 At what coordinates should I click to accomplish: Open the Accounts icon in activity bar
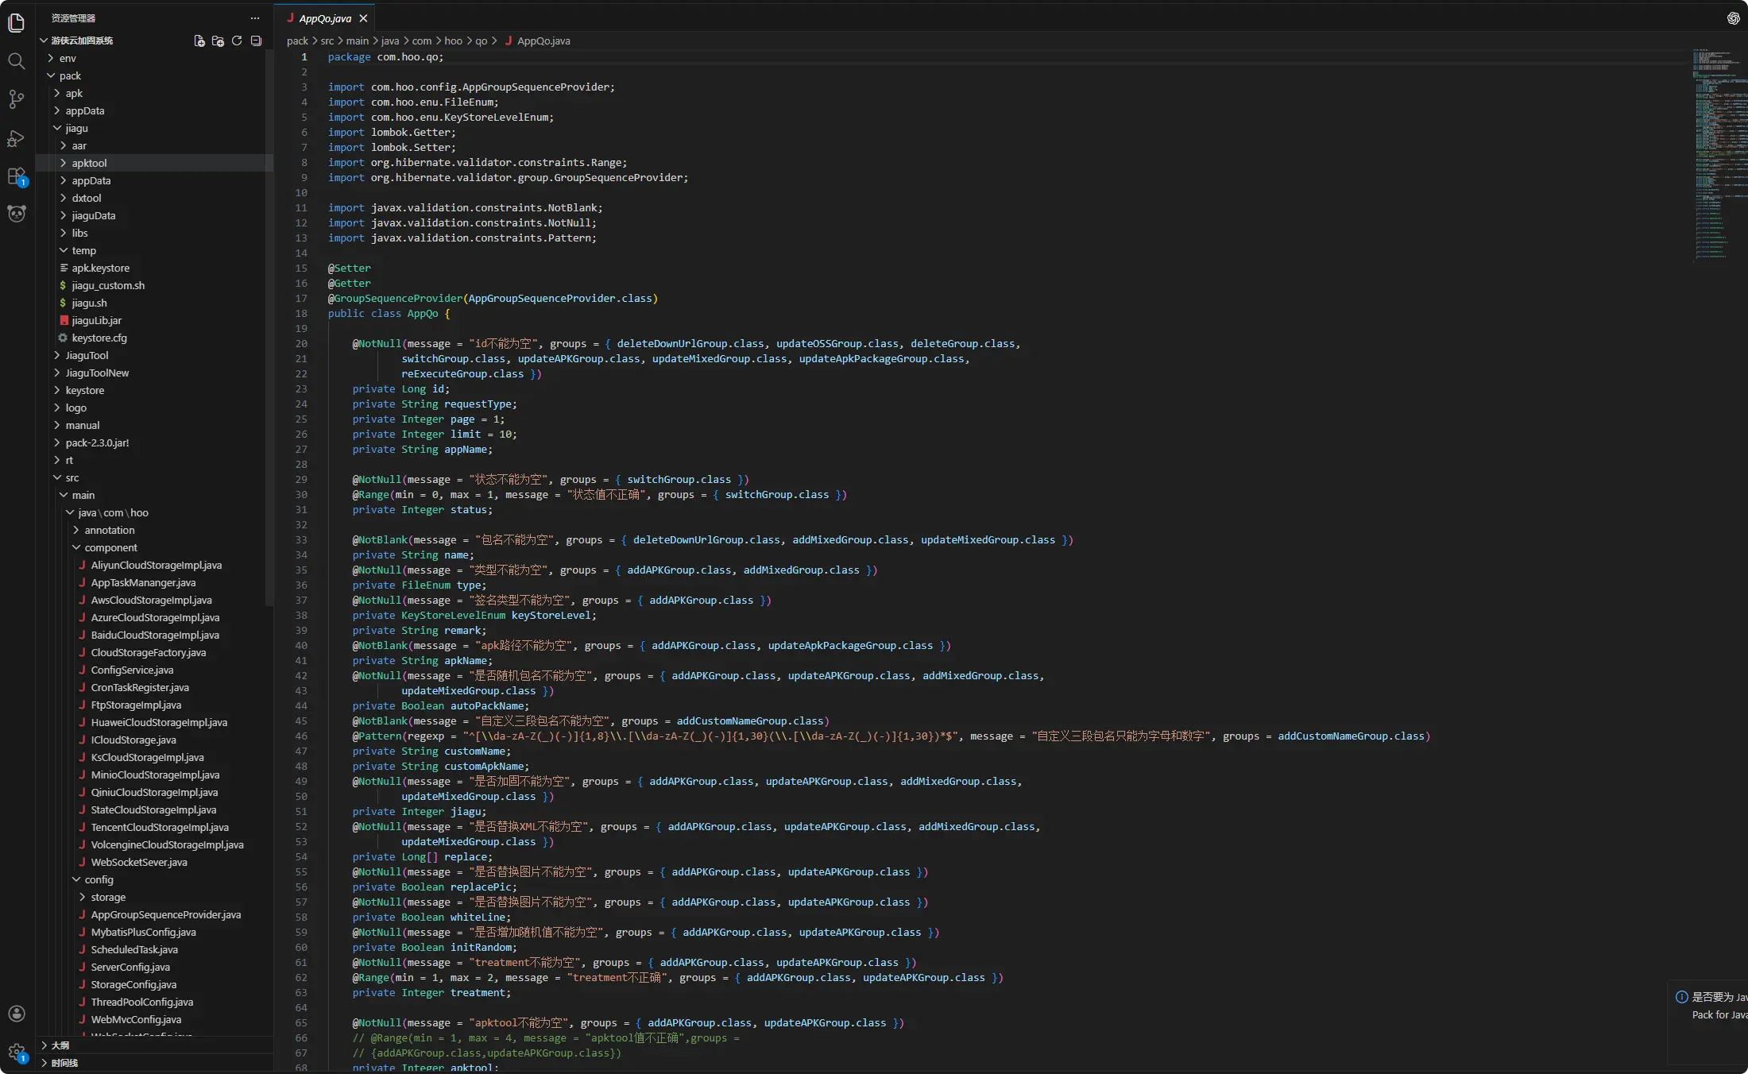coord(16,1014)
